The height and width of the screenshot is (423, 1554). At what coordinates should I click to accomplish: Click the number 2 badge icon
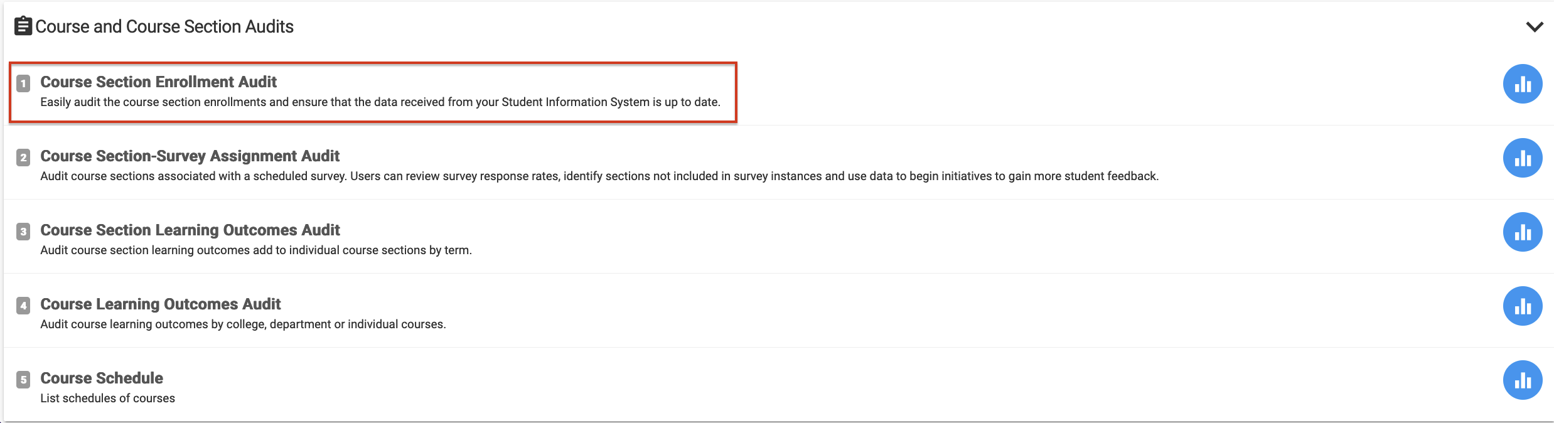pyautogui.click(x=23, y=157)
